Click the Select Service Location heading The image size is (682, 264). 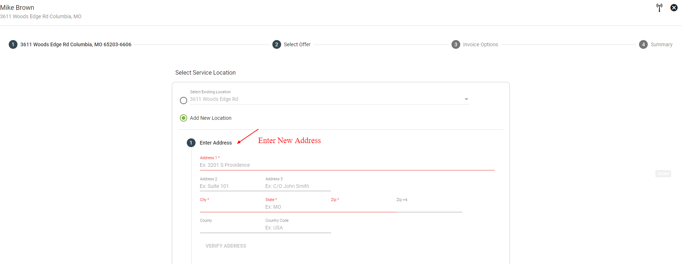(x=205, y=73)
